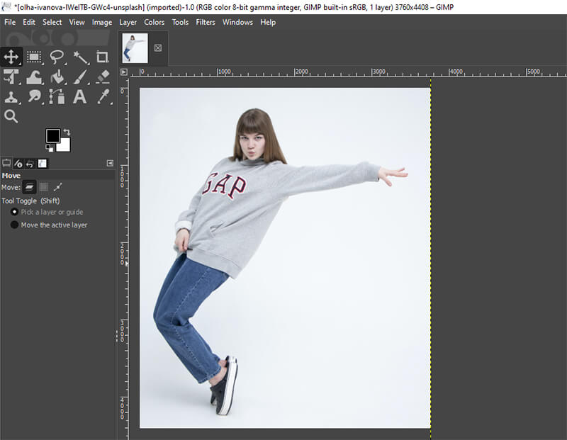Select the Fuzzy Select magic wand tool
The image size is (567, 440).
point(80,57)
